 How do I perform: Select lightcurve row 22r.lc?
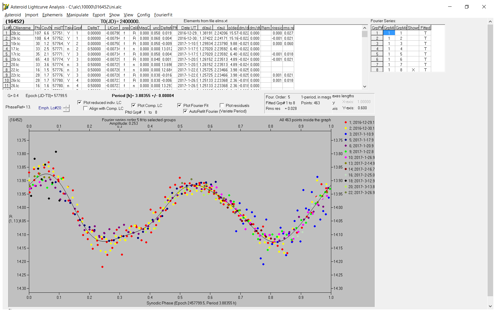(x=148, y=75)
